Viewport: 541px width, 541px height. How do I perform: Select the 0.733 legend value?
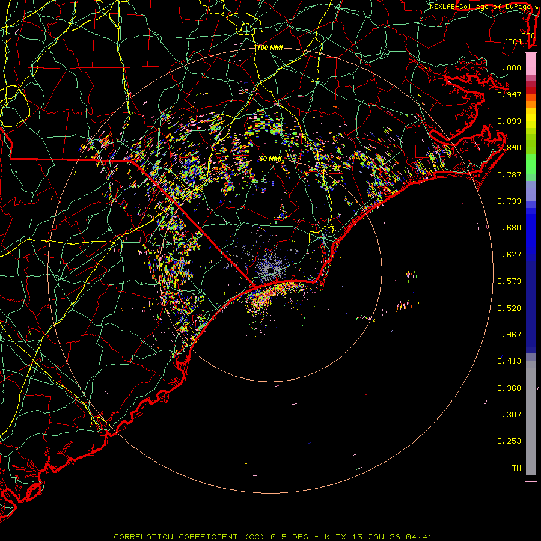(x=509, y=201)
